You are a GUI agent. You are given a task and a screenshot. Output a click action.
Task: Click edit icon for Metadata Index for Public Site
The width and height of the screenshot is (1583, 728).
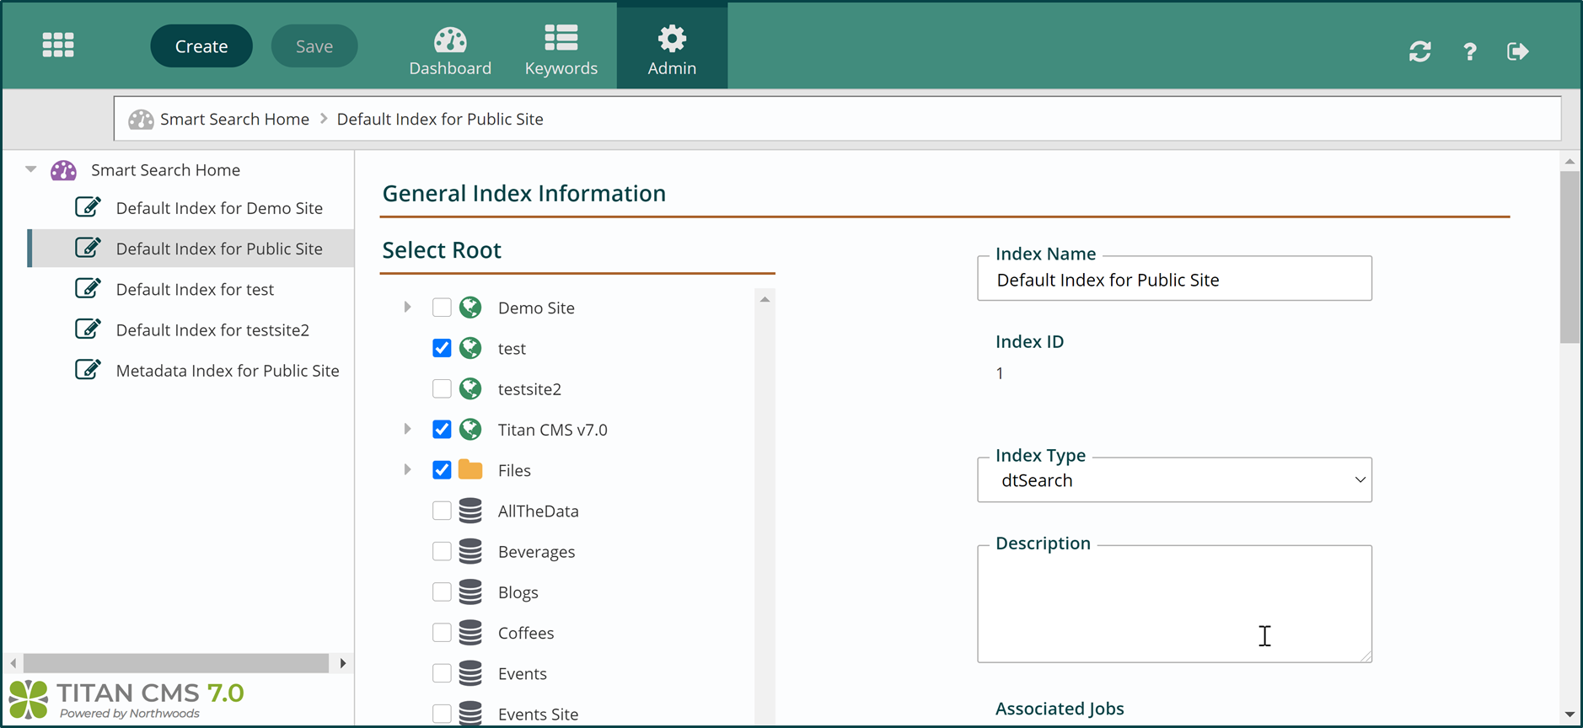[x=88, y=369]
